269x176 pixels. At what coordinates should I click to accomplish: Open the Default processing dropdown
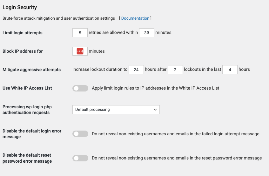click(116, 109)
